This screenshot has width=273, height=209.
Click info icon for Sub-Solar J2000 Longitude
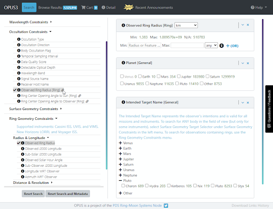tap(23, 154)
